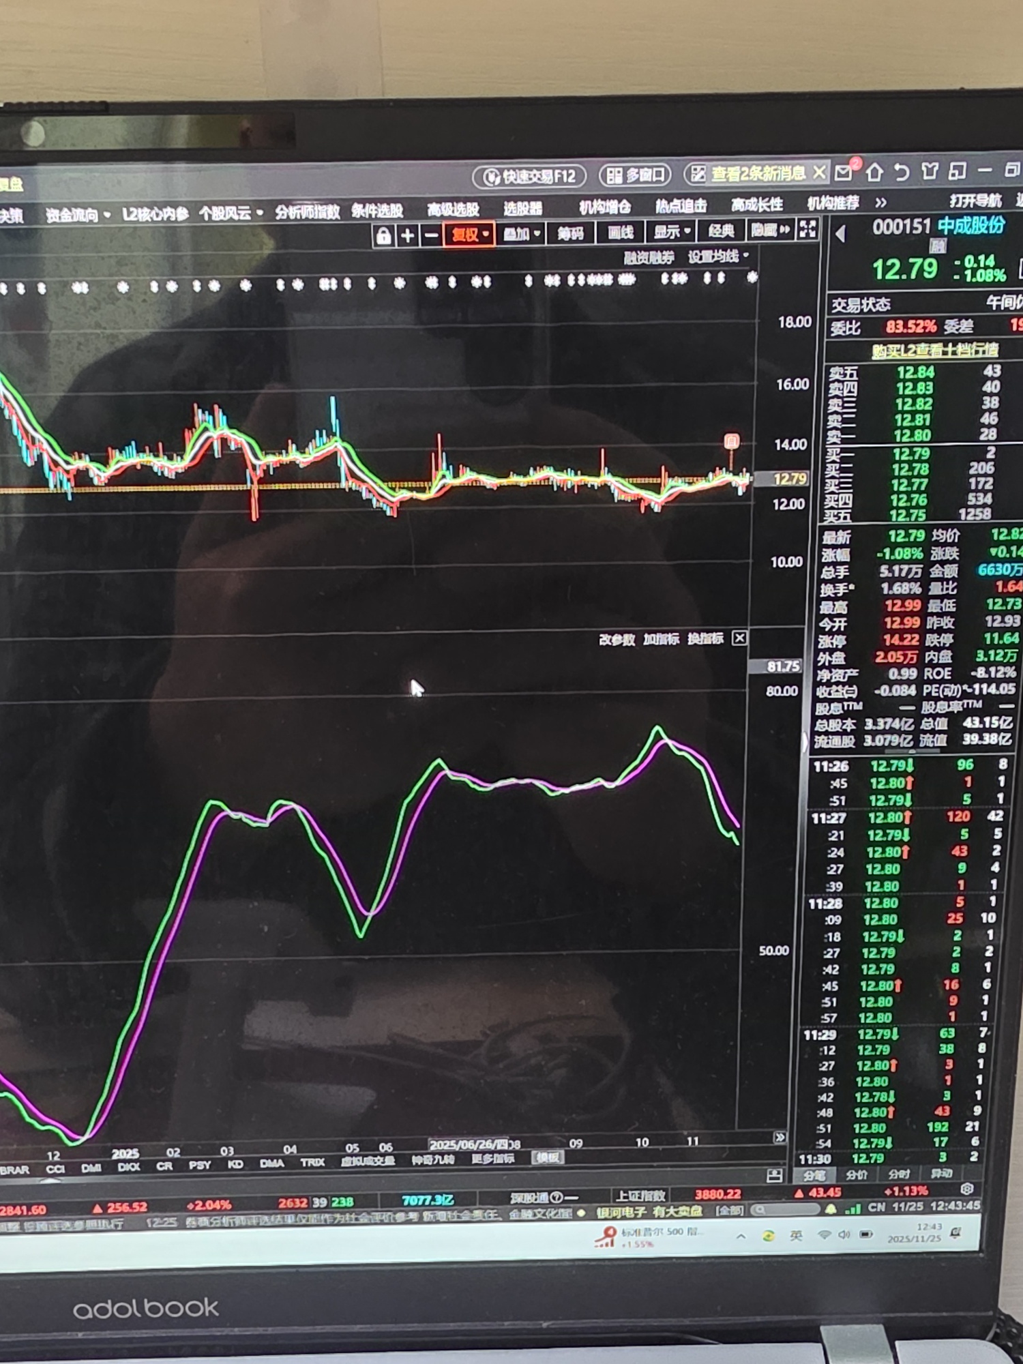Open 更多指标 indicator list
The image size is (1023, 1364).
492,1157
